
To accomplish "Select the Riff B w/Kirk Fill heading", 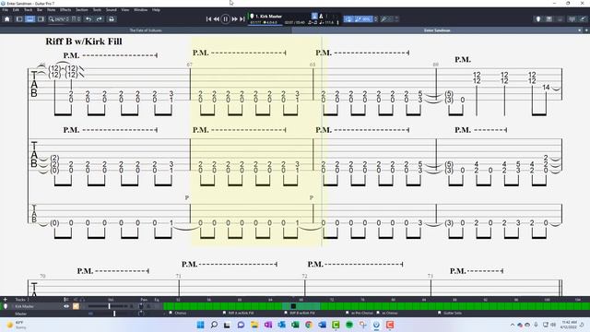I will [x=84, y=41].
